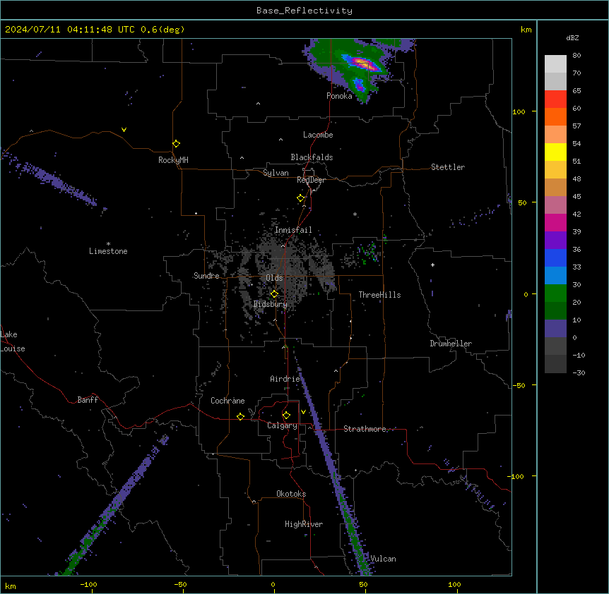Click the RedDeer city label
This screenshot has height=594, width=609.
311,180
